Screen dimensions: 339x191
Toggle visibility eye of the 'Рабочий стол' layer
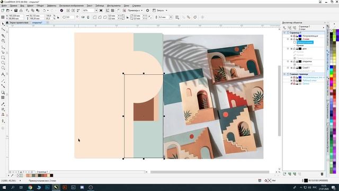(x=291, y=81)
